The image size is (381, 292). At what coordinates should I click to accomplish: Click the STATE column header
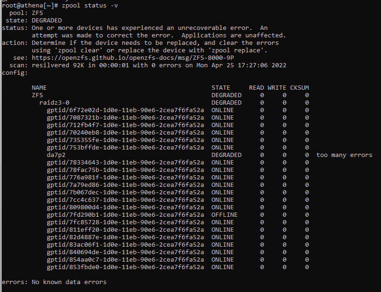click(220, 88)
